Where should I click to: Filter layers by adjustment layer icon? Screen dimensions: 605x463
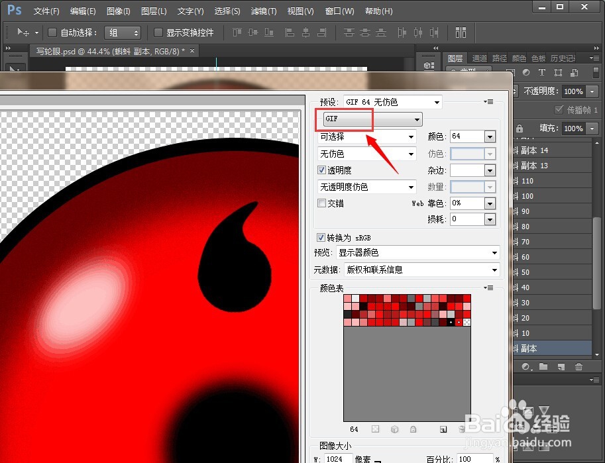pos(526,72)
